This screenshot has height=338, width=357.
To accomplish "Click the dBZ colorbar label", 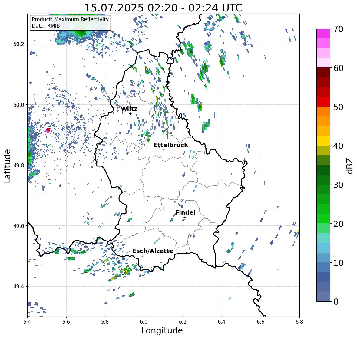I will (350, 166).
